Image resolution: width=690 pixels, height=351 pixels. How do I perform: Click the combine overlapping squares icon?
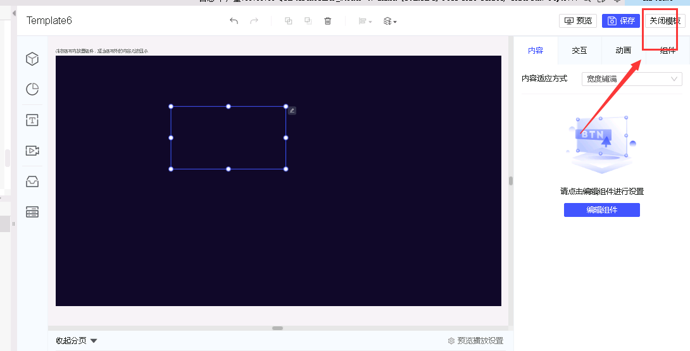click(x=288, y=21)
